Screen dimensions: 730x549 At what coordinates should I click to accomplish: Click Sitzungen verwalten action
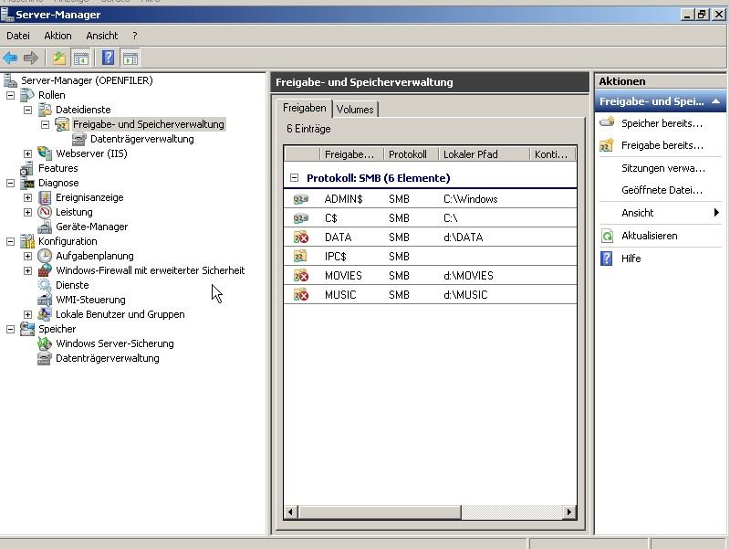pyautogui.click(x=663, y=168)
